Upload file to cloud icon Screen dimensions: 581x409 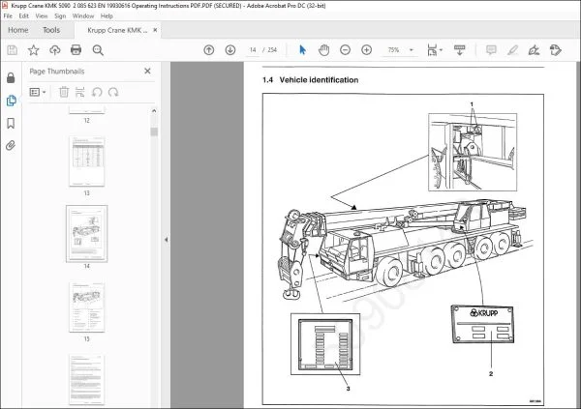[55, 50]
